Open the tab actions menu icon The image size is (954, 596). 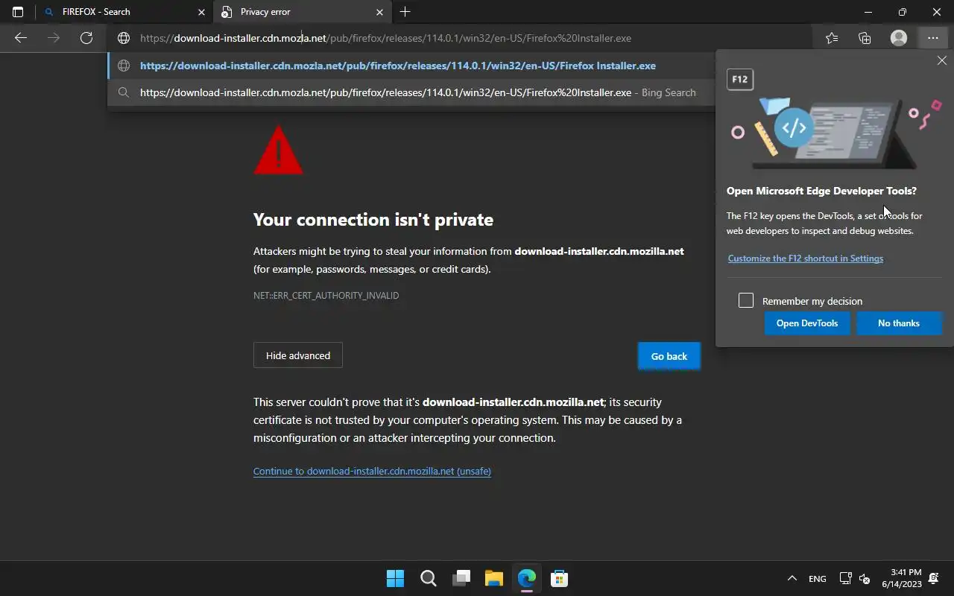click(18, 12)
